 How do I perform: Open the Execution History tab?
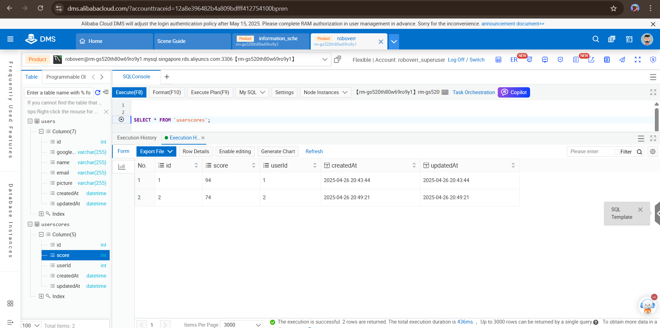click(137, 138)
